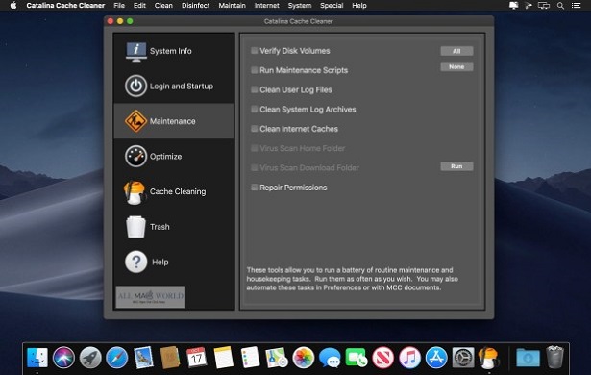
Task: Select the Maintenance warning sign icon
Action: [135, 121]
